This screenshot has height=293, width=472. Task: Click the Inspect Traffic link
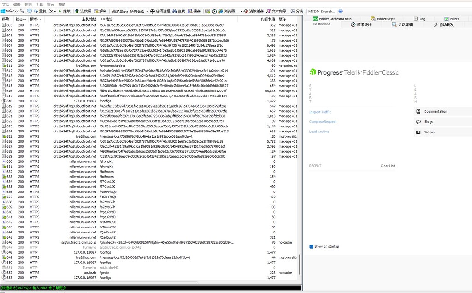pos(320,112)
